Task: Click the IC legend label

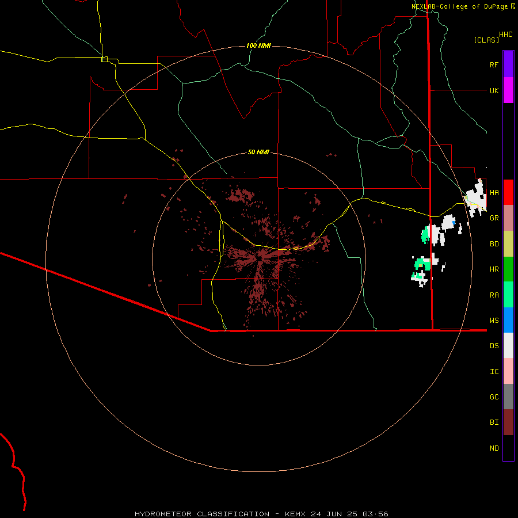Action: [494, 371]
